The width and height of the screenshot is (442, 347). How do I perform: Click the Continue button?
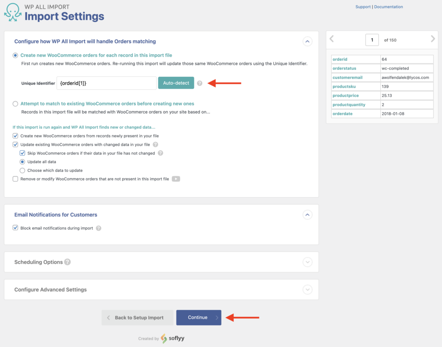point(199,317)
